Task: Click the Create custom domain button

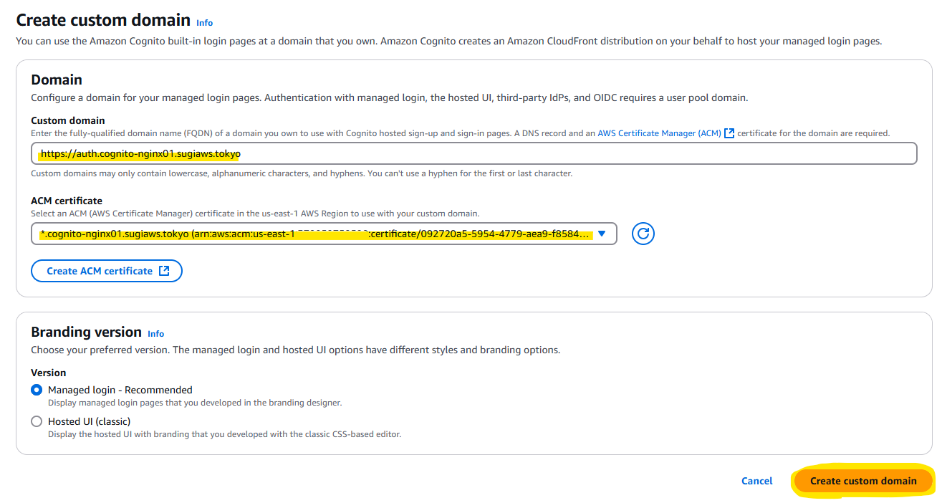Action: click(x=862, y=481)
